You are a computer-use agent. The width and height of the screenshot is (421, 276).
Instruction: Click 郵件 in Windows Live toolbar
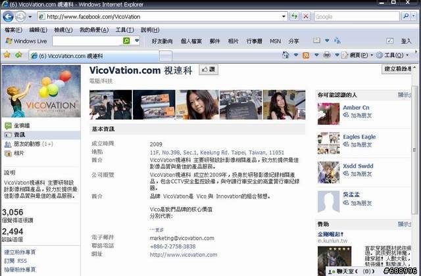click(215, 41)
